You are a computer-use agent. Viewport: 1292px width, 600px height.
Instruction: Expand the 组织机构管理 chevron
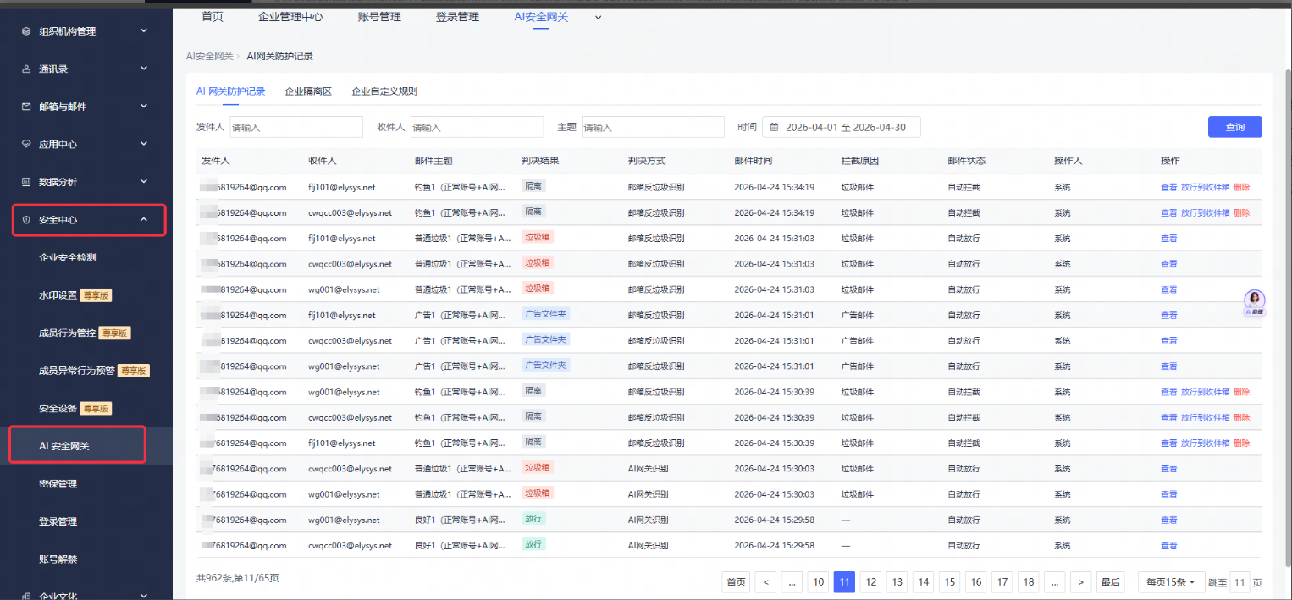[x=144, y=30]
